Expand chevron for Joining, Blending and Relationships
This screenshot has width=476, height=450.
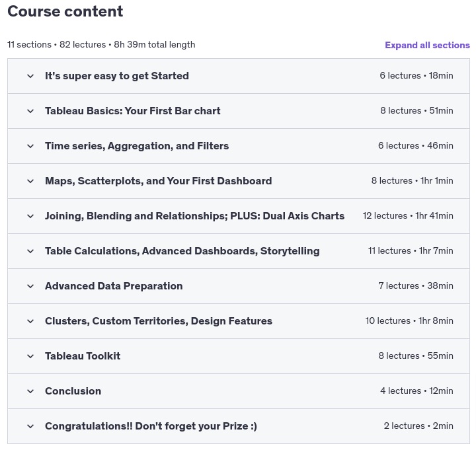[x=30, y=216]
